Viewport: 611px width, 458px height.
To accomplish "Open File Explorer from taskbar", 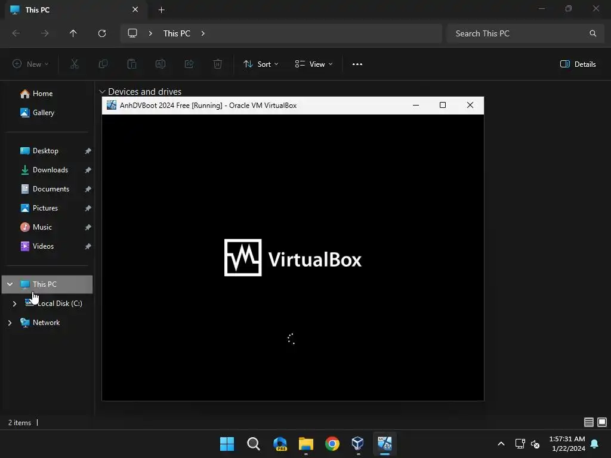I will tap(306, 444).
